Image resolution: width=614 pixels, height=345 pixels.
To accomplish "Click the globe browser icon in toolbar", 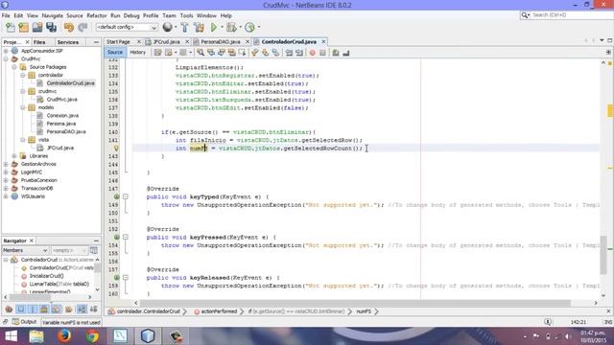I will 167,27.
